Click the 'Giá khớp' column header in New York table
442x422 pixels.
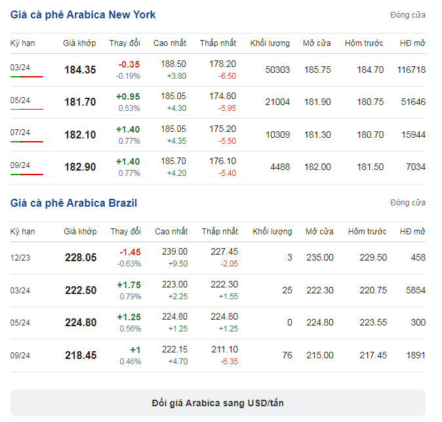[x=79, y=43]
